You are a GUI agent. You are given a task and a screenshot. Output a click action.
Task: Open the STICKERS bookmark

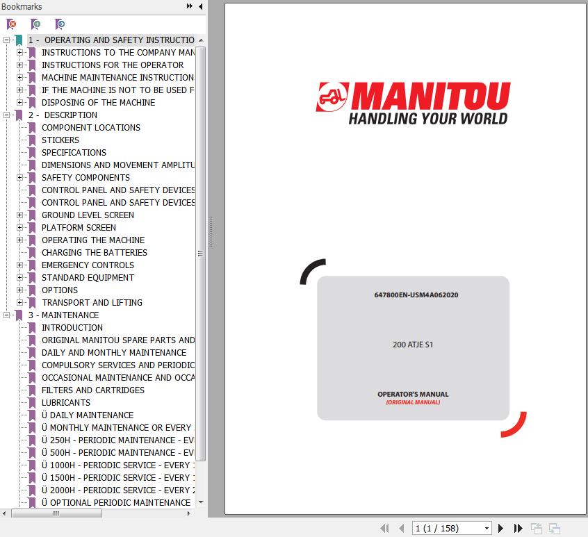tap(60, 140)
